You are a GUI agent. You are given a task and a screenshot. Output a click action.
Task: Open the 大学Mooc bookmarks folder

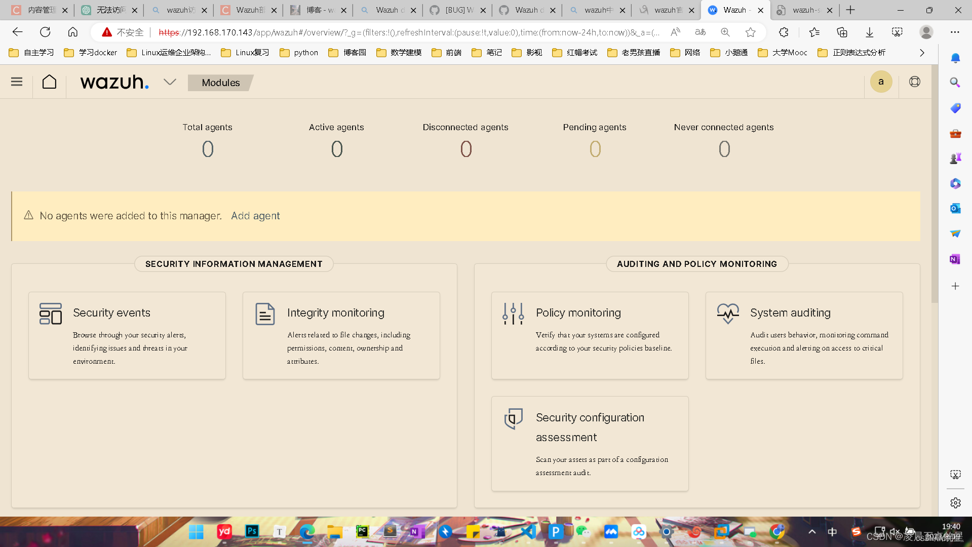783,53
